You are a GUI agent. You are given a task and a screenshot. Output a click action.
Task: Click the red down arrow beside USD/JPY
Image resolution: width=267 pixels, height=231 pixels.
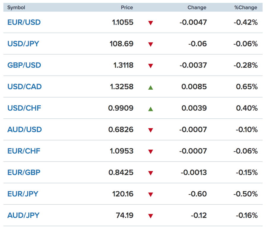[x=150, y=44]
